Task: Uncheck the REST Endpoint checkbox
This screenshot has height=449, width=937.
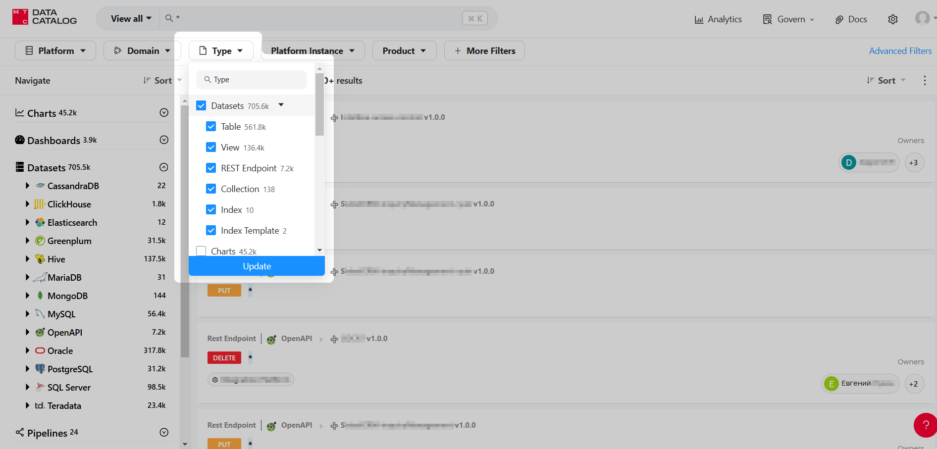Action: click(x=211, y=168)
